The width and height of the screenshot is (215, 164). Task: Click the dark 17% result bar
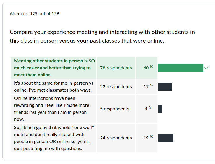(x=165, y=87)
